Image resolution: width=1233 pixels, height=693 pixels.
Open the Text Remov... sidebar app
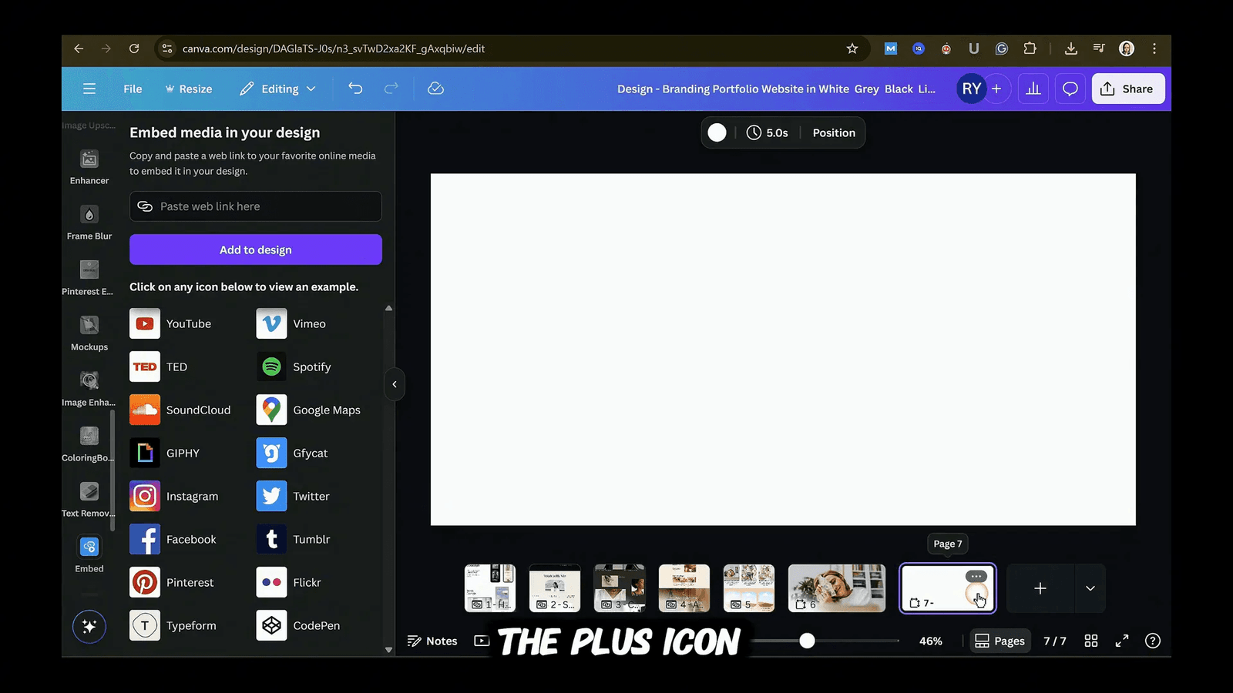coord(89,500)
